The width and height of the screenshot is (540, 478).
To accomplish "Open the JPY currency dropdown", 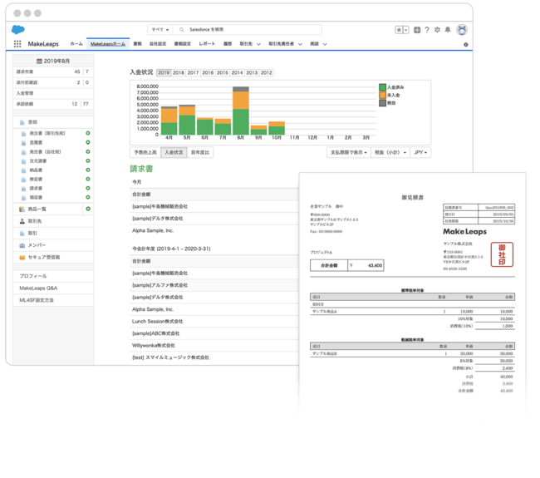I will click(420, 153).
